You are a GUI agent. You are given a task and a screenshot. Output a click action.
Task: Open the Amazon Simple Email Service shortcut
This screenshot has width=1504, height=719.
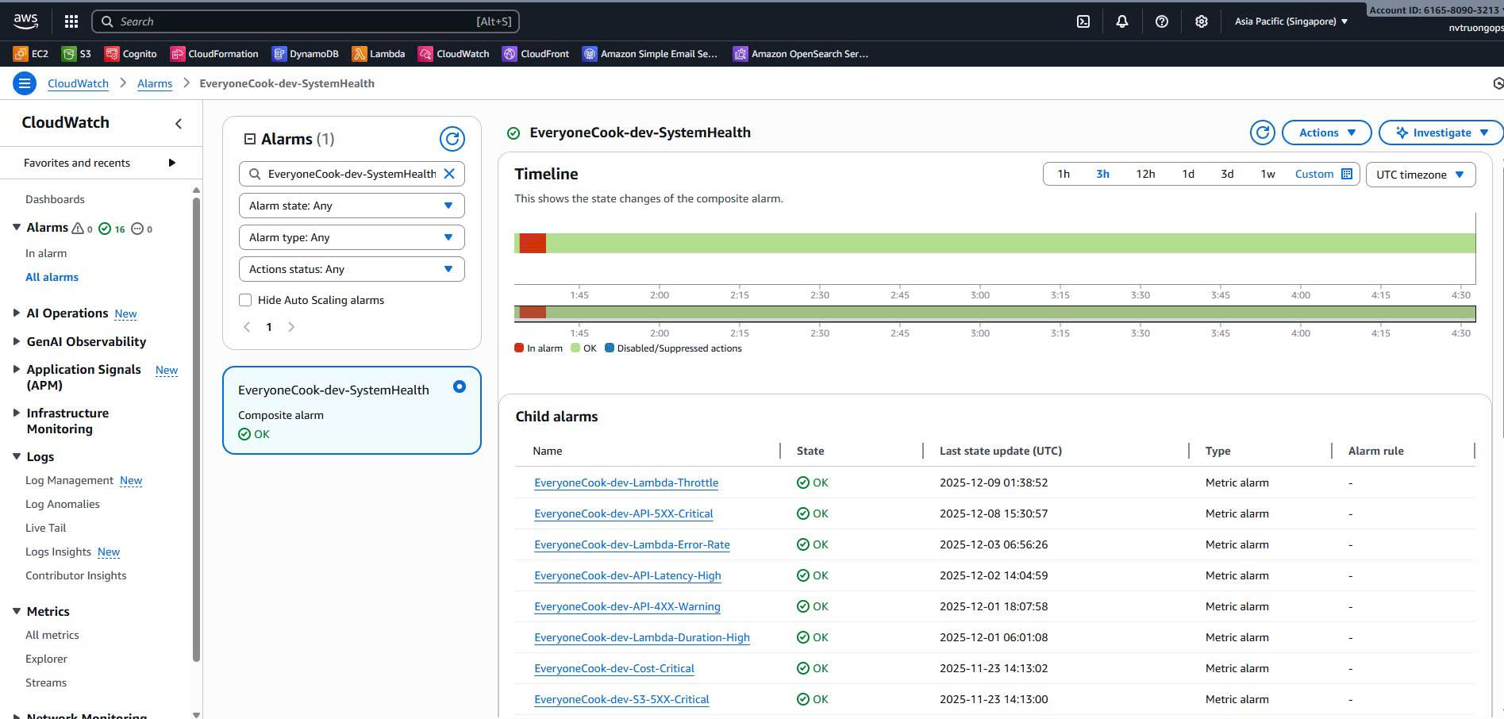coord(650,54)
